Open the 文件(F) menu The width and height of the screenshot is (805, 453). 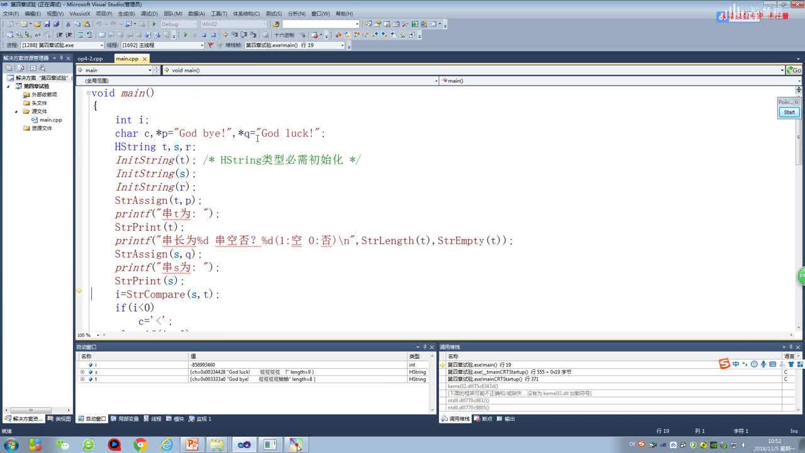click(11, 13)
